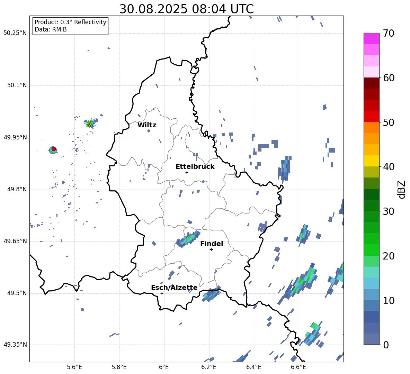This screenshot has height=374, width=410.
Task: Select the Esch/Alzette city label
Action: [174, 288]
